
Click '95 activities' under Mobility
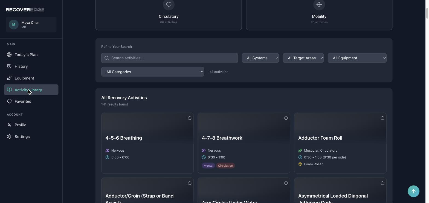pyautogui.click(x=319, y=22)
